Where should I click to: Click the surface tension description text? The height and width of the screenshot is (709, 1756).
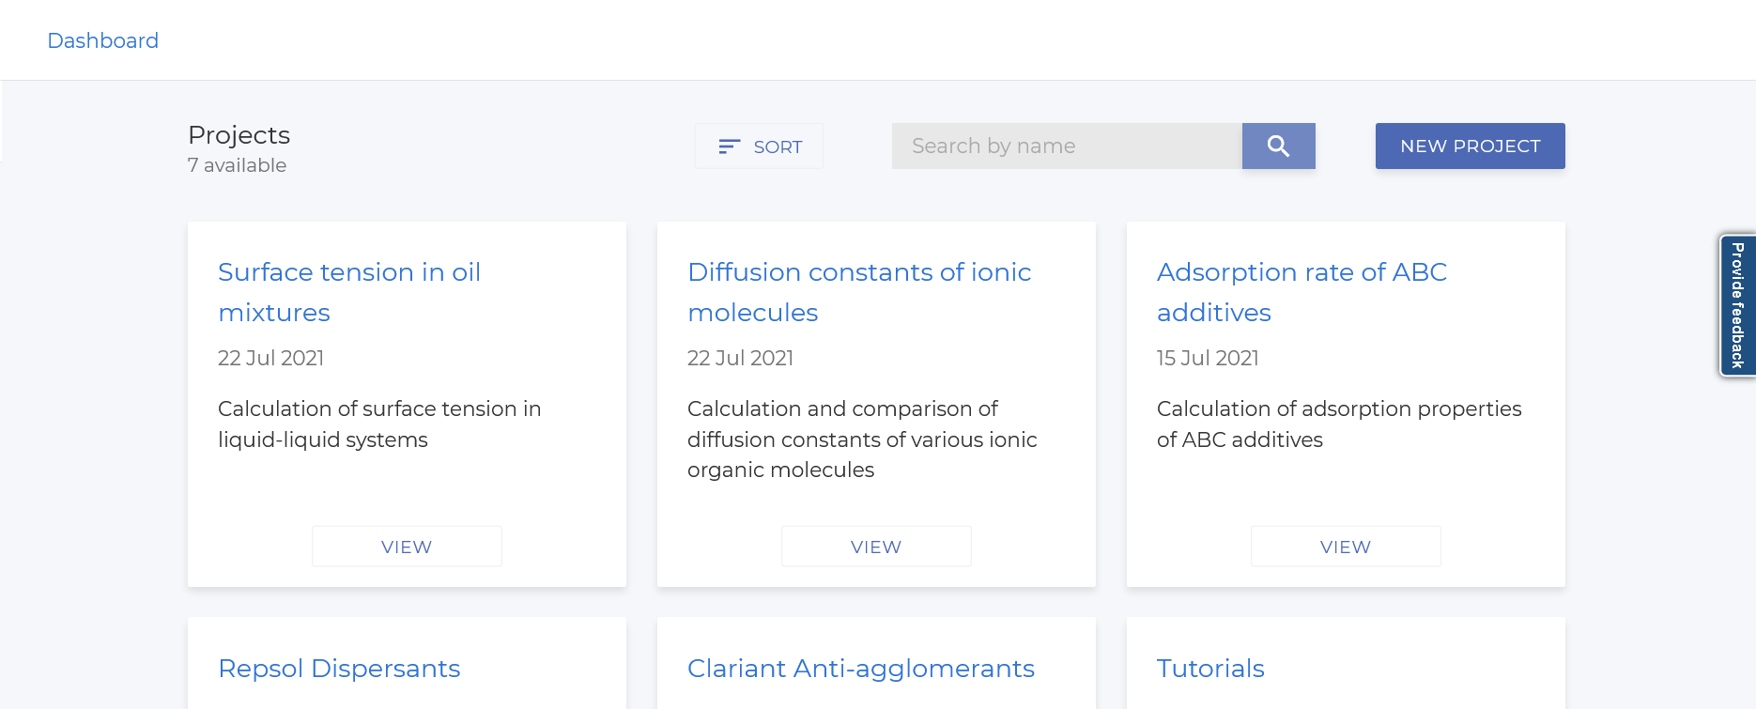point(378,424)
